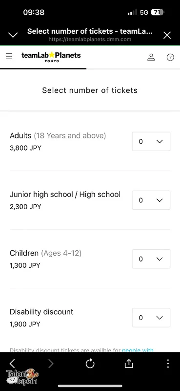Tap the Children 1,300 JPY price label
The width and height of the screenshot is (180, 391).
[x=25, y=265]
